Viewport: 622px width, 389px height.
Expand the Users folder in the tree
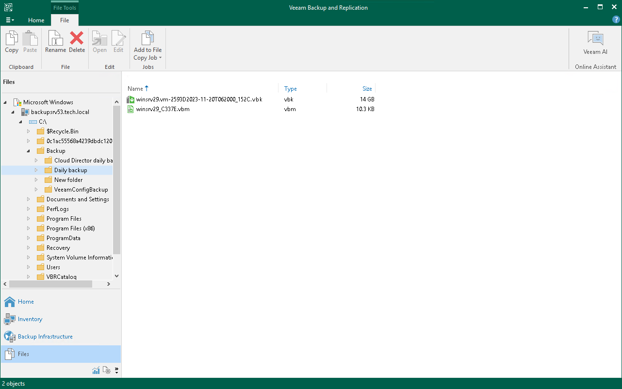coord(28,267)
